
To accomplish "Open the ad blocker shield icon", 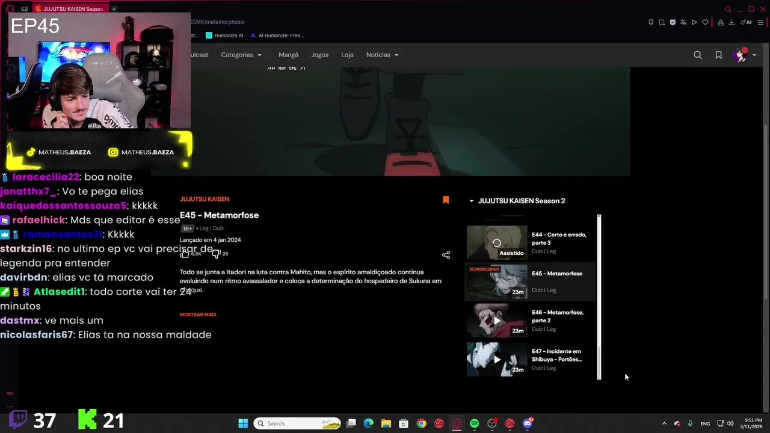I will [x=673, y=22].
